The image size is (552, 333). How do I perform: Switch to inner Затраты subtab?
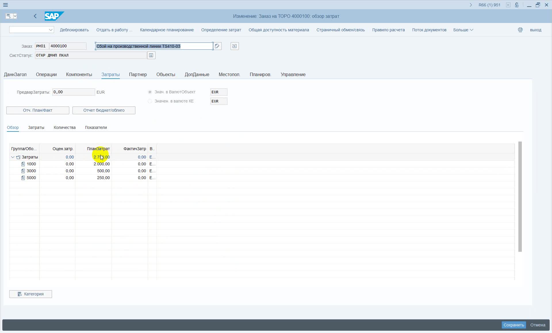pos(36,128)
